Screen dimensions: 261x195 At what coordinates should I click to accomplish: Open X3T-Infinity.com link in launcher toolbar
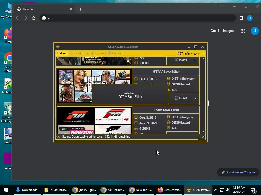188,54
